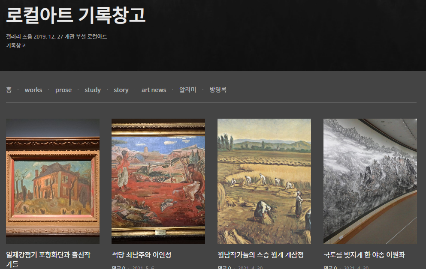The width and height of the screenshot is (426, 269).
Task: Open post 월남작가들의 스승 월계 계삼정
Action: pyautogui.click(x=260, y=255)
